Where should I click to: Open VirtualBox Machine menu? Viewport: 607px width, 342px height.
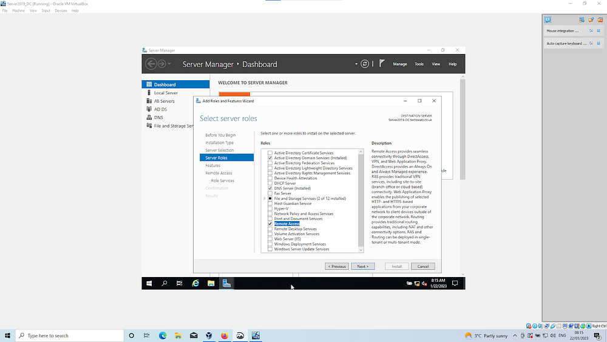18,11
